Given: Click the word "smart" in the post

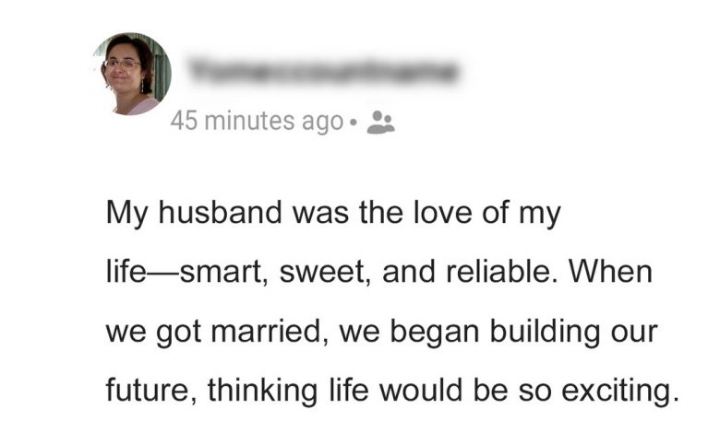Looking at the screenshot, I should point(224,274).
